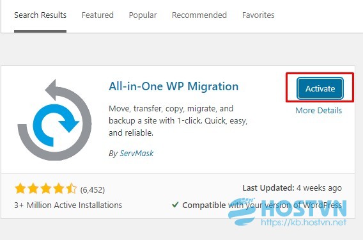This screenshot has width=363, height=240.
Task: Open the Search Results tab
Action: 40,15
